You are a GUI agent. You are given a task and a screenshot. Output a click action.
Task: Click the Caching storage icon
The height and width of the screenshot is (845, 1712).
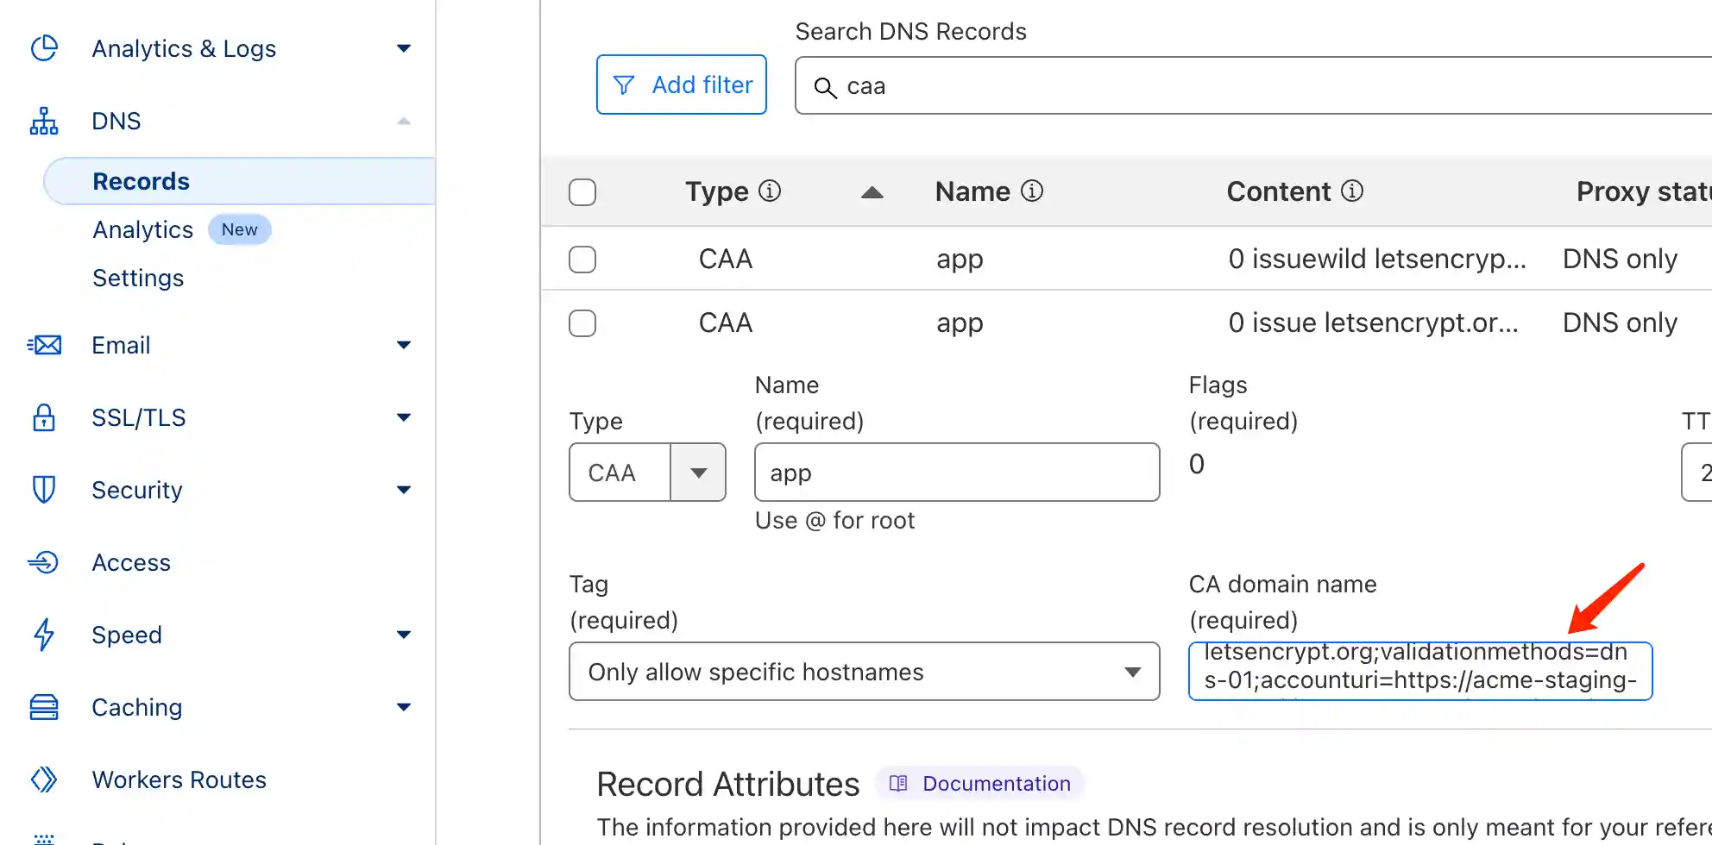point(44,707)
